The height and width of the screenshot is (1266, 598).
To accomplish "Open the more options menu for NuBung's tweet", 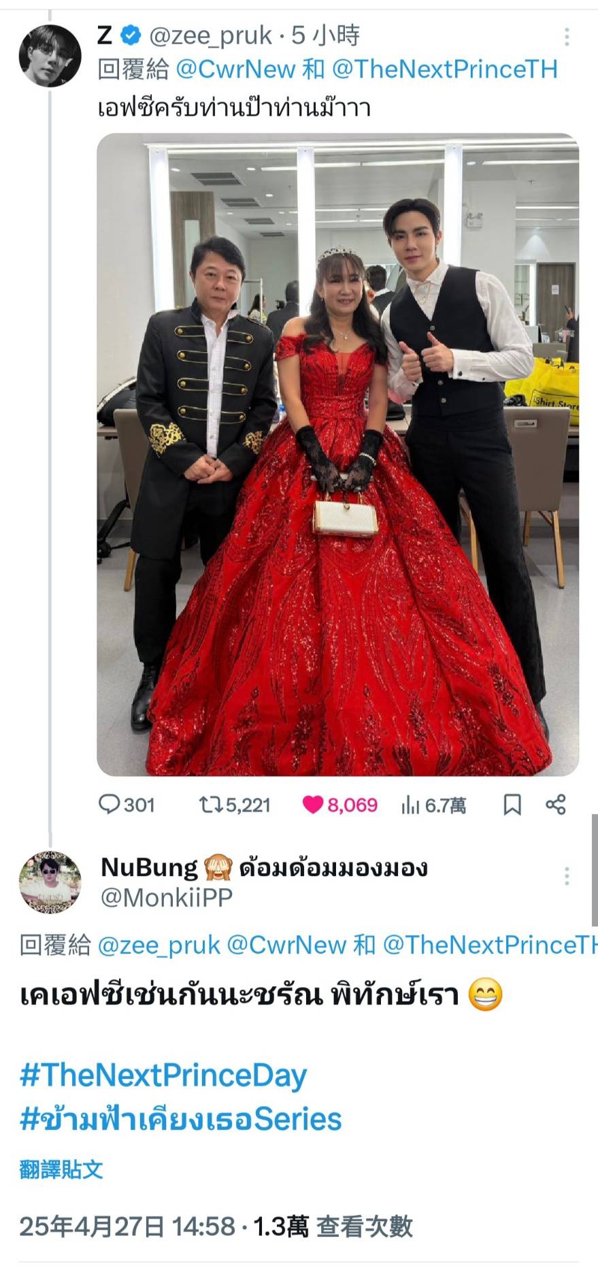I will coord(567,876).
